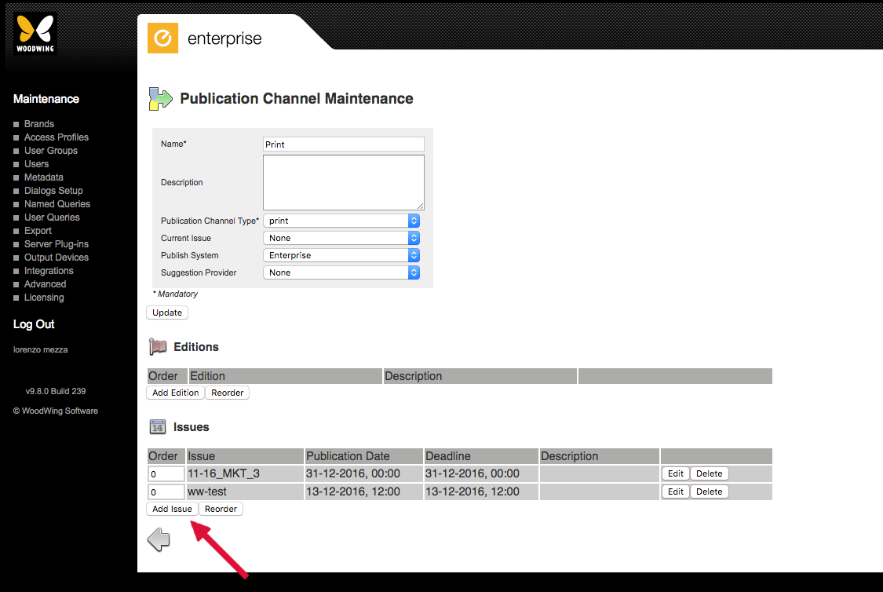Click the Add Edition button

(x=175, y=393)
